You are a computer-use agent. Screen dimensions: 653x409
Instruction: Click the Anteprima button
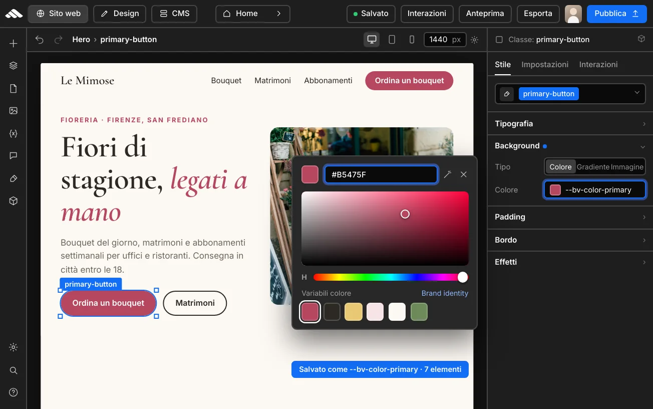485,14
